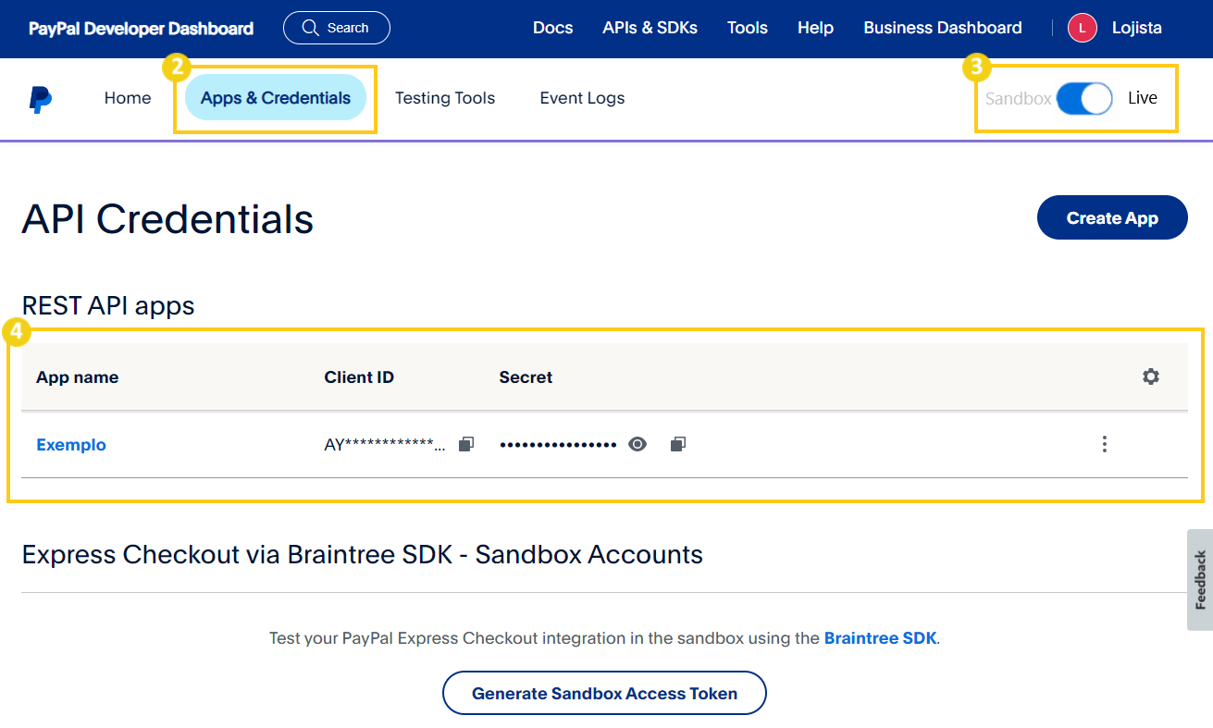This screenshot has height=728, width=1213.
Task: Click PayPal Developer Dashboard title
Action: click(141, 29)
